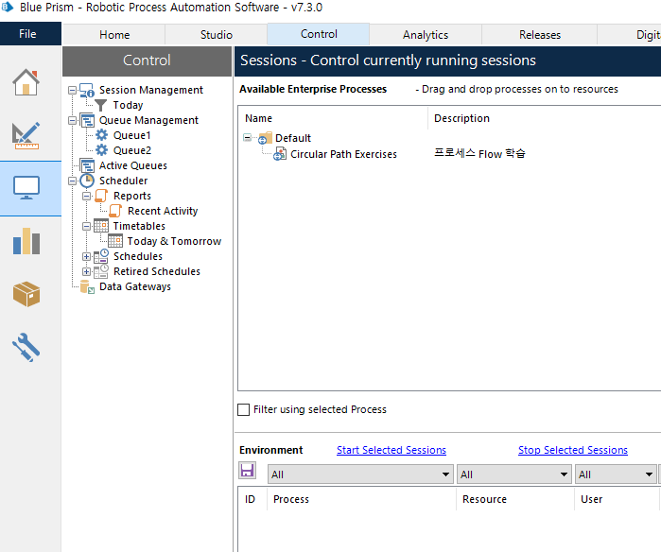Click the Schedules icon

(101, 256)
